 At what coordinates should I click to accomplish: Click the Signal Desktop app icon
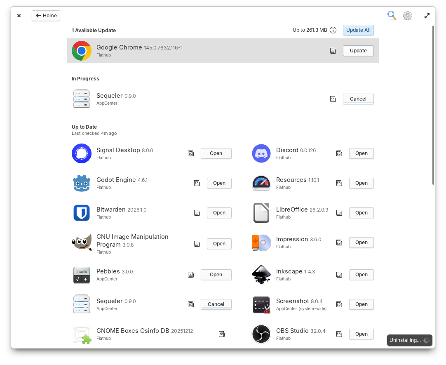click(x=82, y=153)
